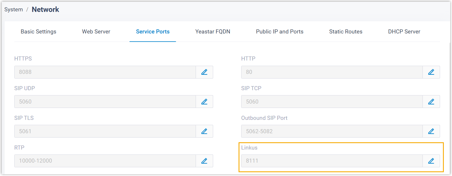This screenshot has height=176, width=452.
Task: Click the HTTPS field showing 8088
Action: coord(105,72)
